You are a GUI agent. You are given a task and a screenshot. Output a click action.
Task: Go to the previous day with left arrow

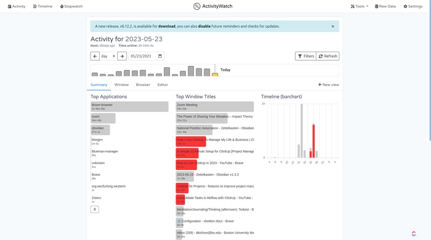[95, 56]
